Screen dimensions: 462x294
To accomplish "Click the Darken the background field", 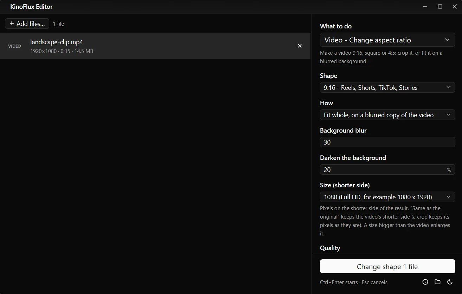I will [x=387, y=169].
